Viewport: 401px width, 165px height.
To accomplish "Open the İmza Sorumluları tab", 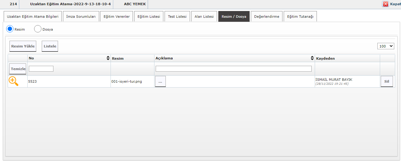I will (81, 17).
